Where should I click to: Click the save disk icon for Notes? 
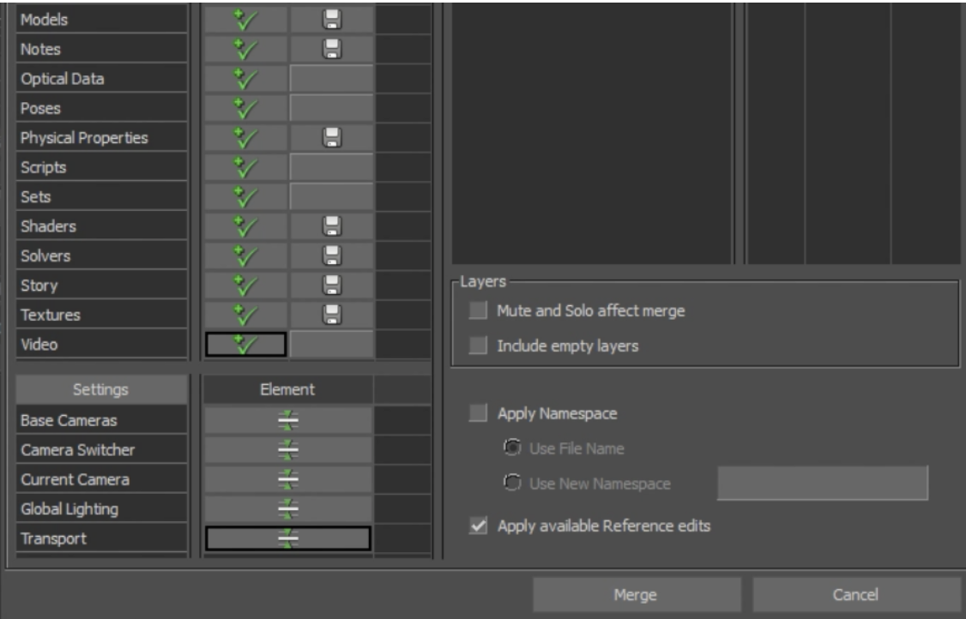click(x=331, y=49)
